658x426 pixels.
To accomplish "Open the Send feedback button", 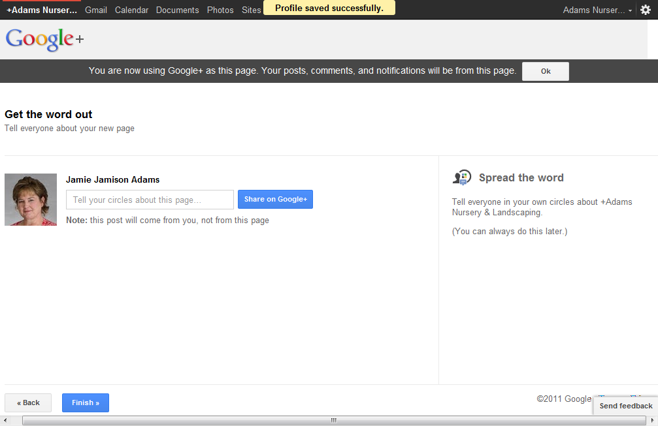I will 626,406.
